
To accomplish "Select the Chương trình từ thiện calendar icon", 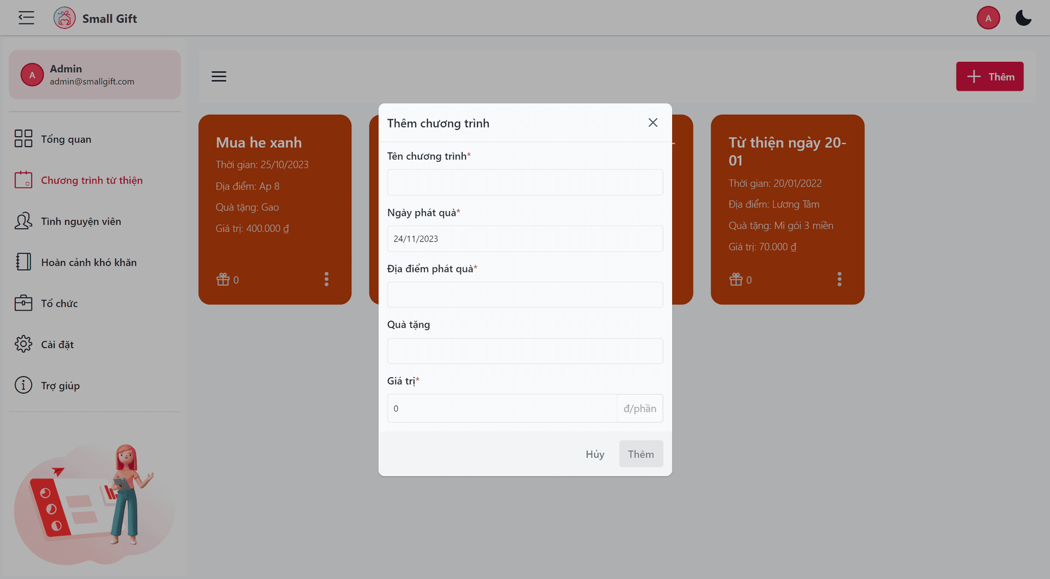I will (23, 180).
